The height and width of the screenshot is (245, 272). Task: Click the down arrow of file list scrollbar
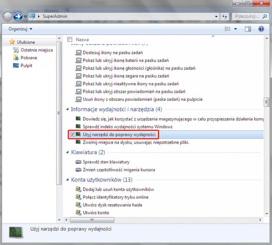[x=266, y=213]
